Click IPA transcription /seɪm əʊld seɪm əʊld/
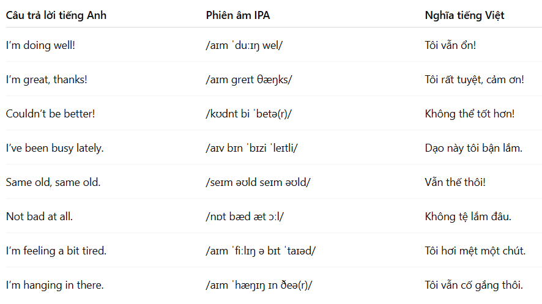The height and width of the screenshot is (304, 542). [258, 182]
